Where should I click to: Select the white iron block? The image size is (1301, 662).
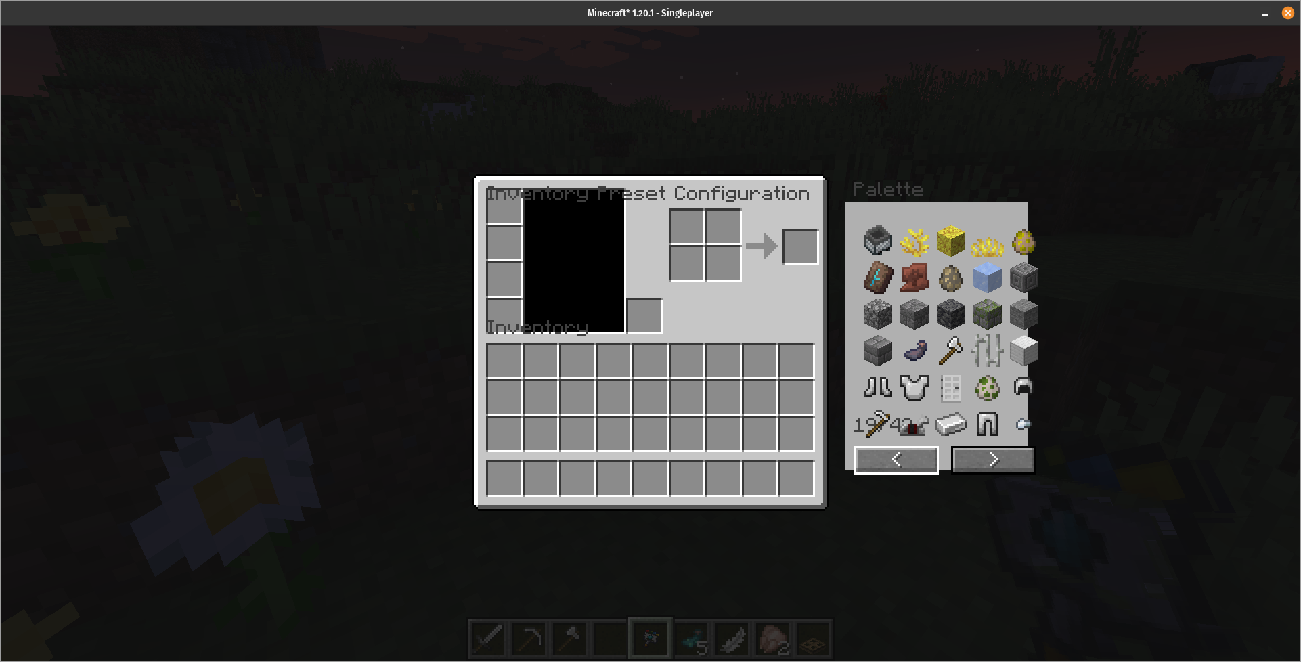[x=1024, y=351]
